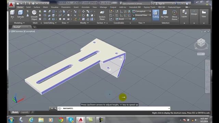Open the Unsaved View dropdown
The image size is (219, 123).
click(142, 15)
